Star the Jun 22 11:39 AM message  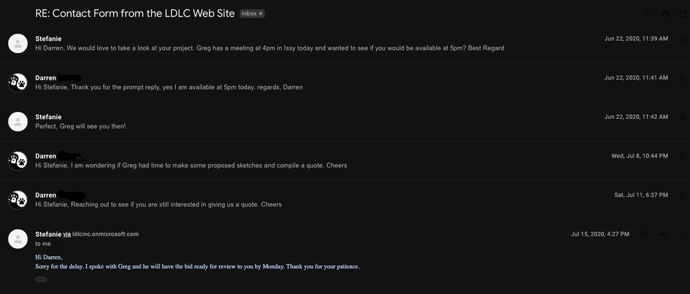pos(682,39)
